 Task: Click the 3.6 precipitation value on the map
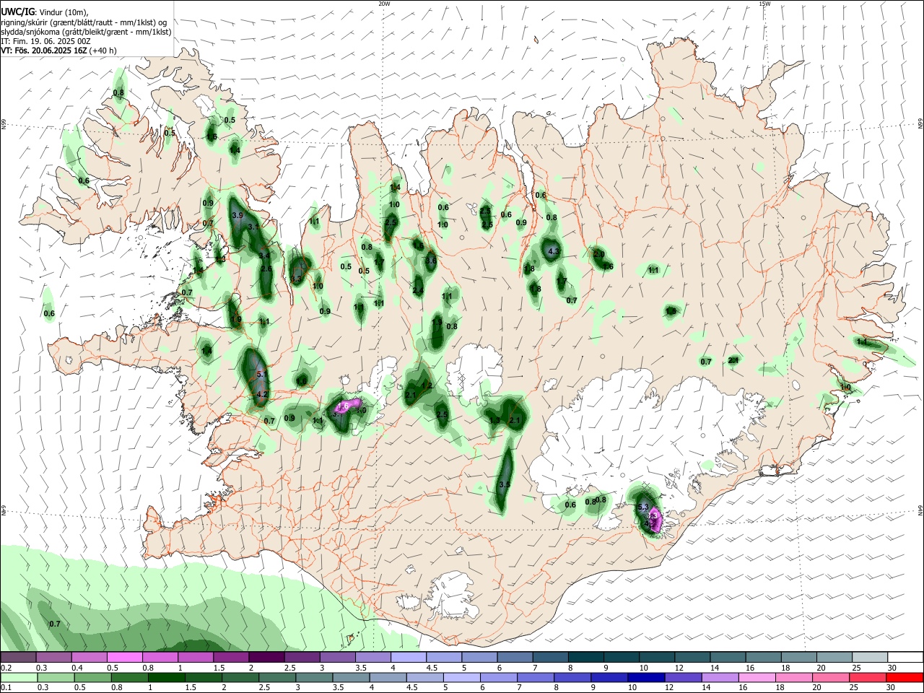[431, 261]
